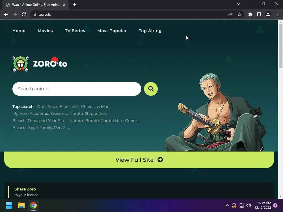Show hidden system tray icons
The height and width of the screenshot is (212, 283).
click(x=227, y=205)
